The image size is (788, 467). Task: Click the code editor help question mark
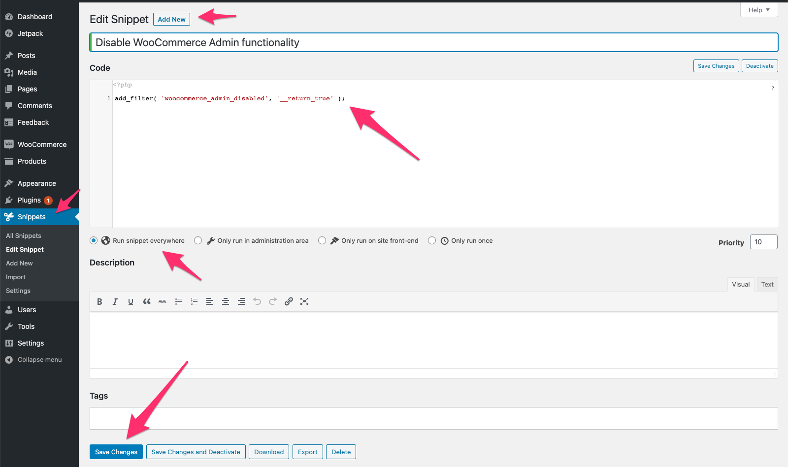[x=773, y=88]
